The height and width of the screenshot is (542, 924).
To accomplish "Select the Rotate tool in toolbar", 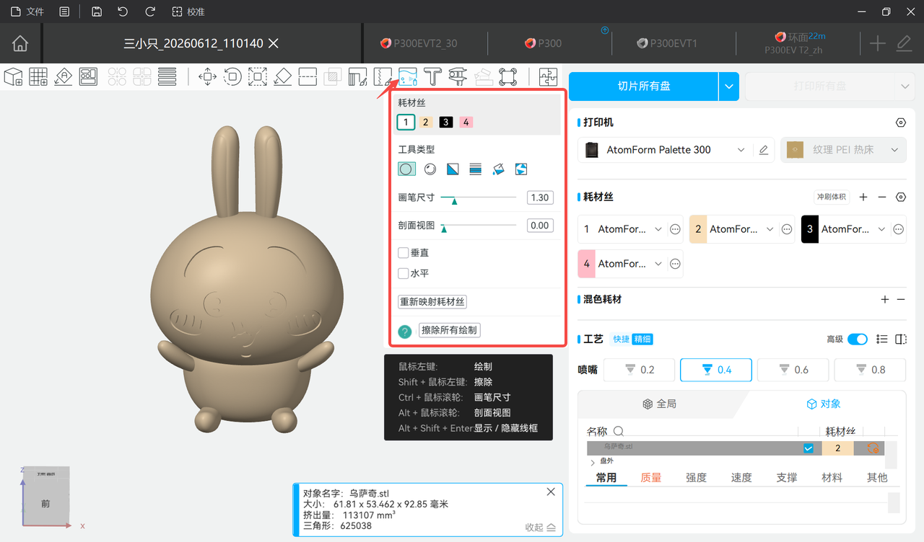I will point(232,76).
